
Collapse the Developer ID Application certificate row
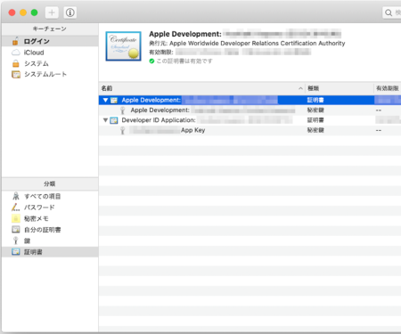105,120
